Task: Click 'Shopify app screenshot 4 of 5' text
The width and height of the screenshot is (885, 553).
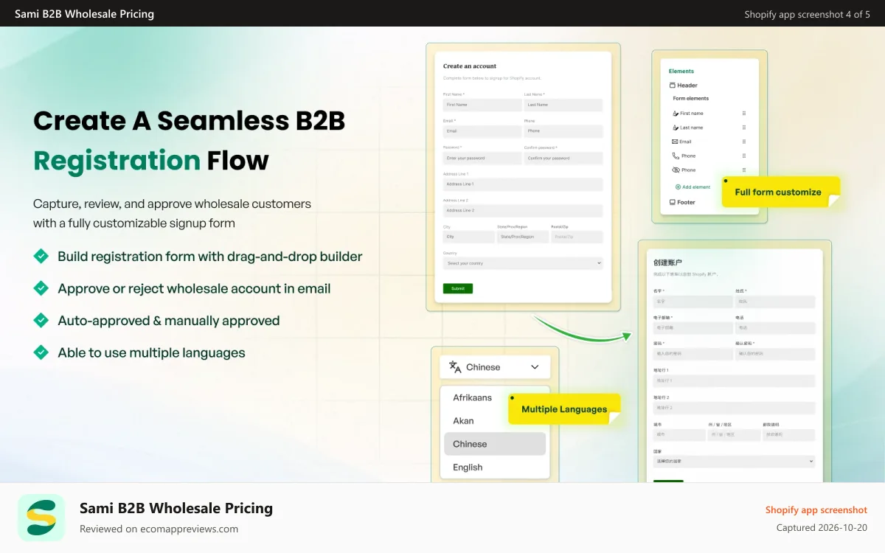Action: pyautogui.click(x=808, y=14)
